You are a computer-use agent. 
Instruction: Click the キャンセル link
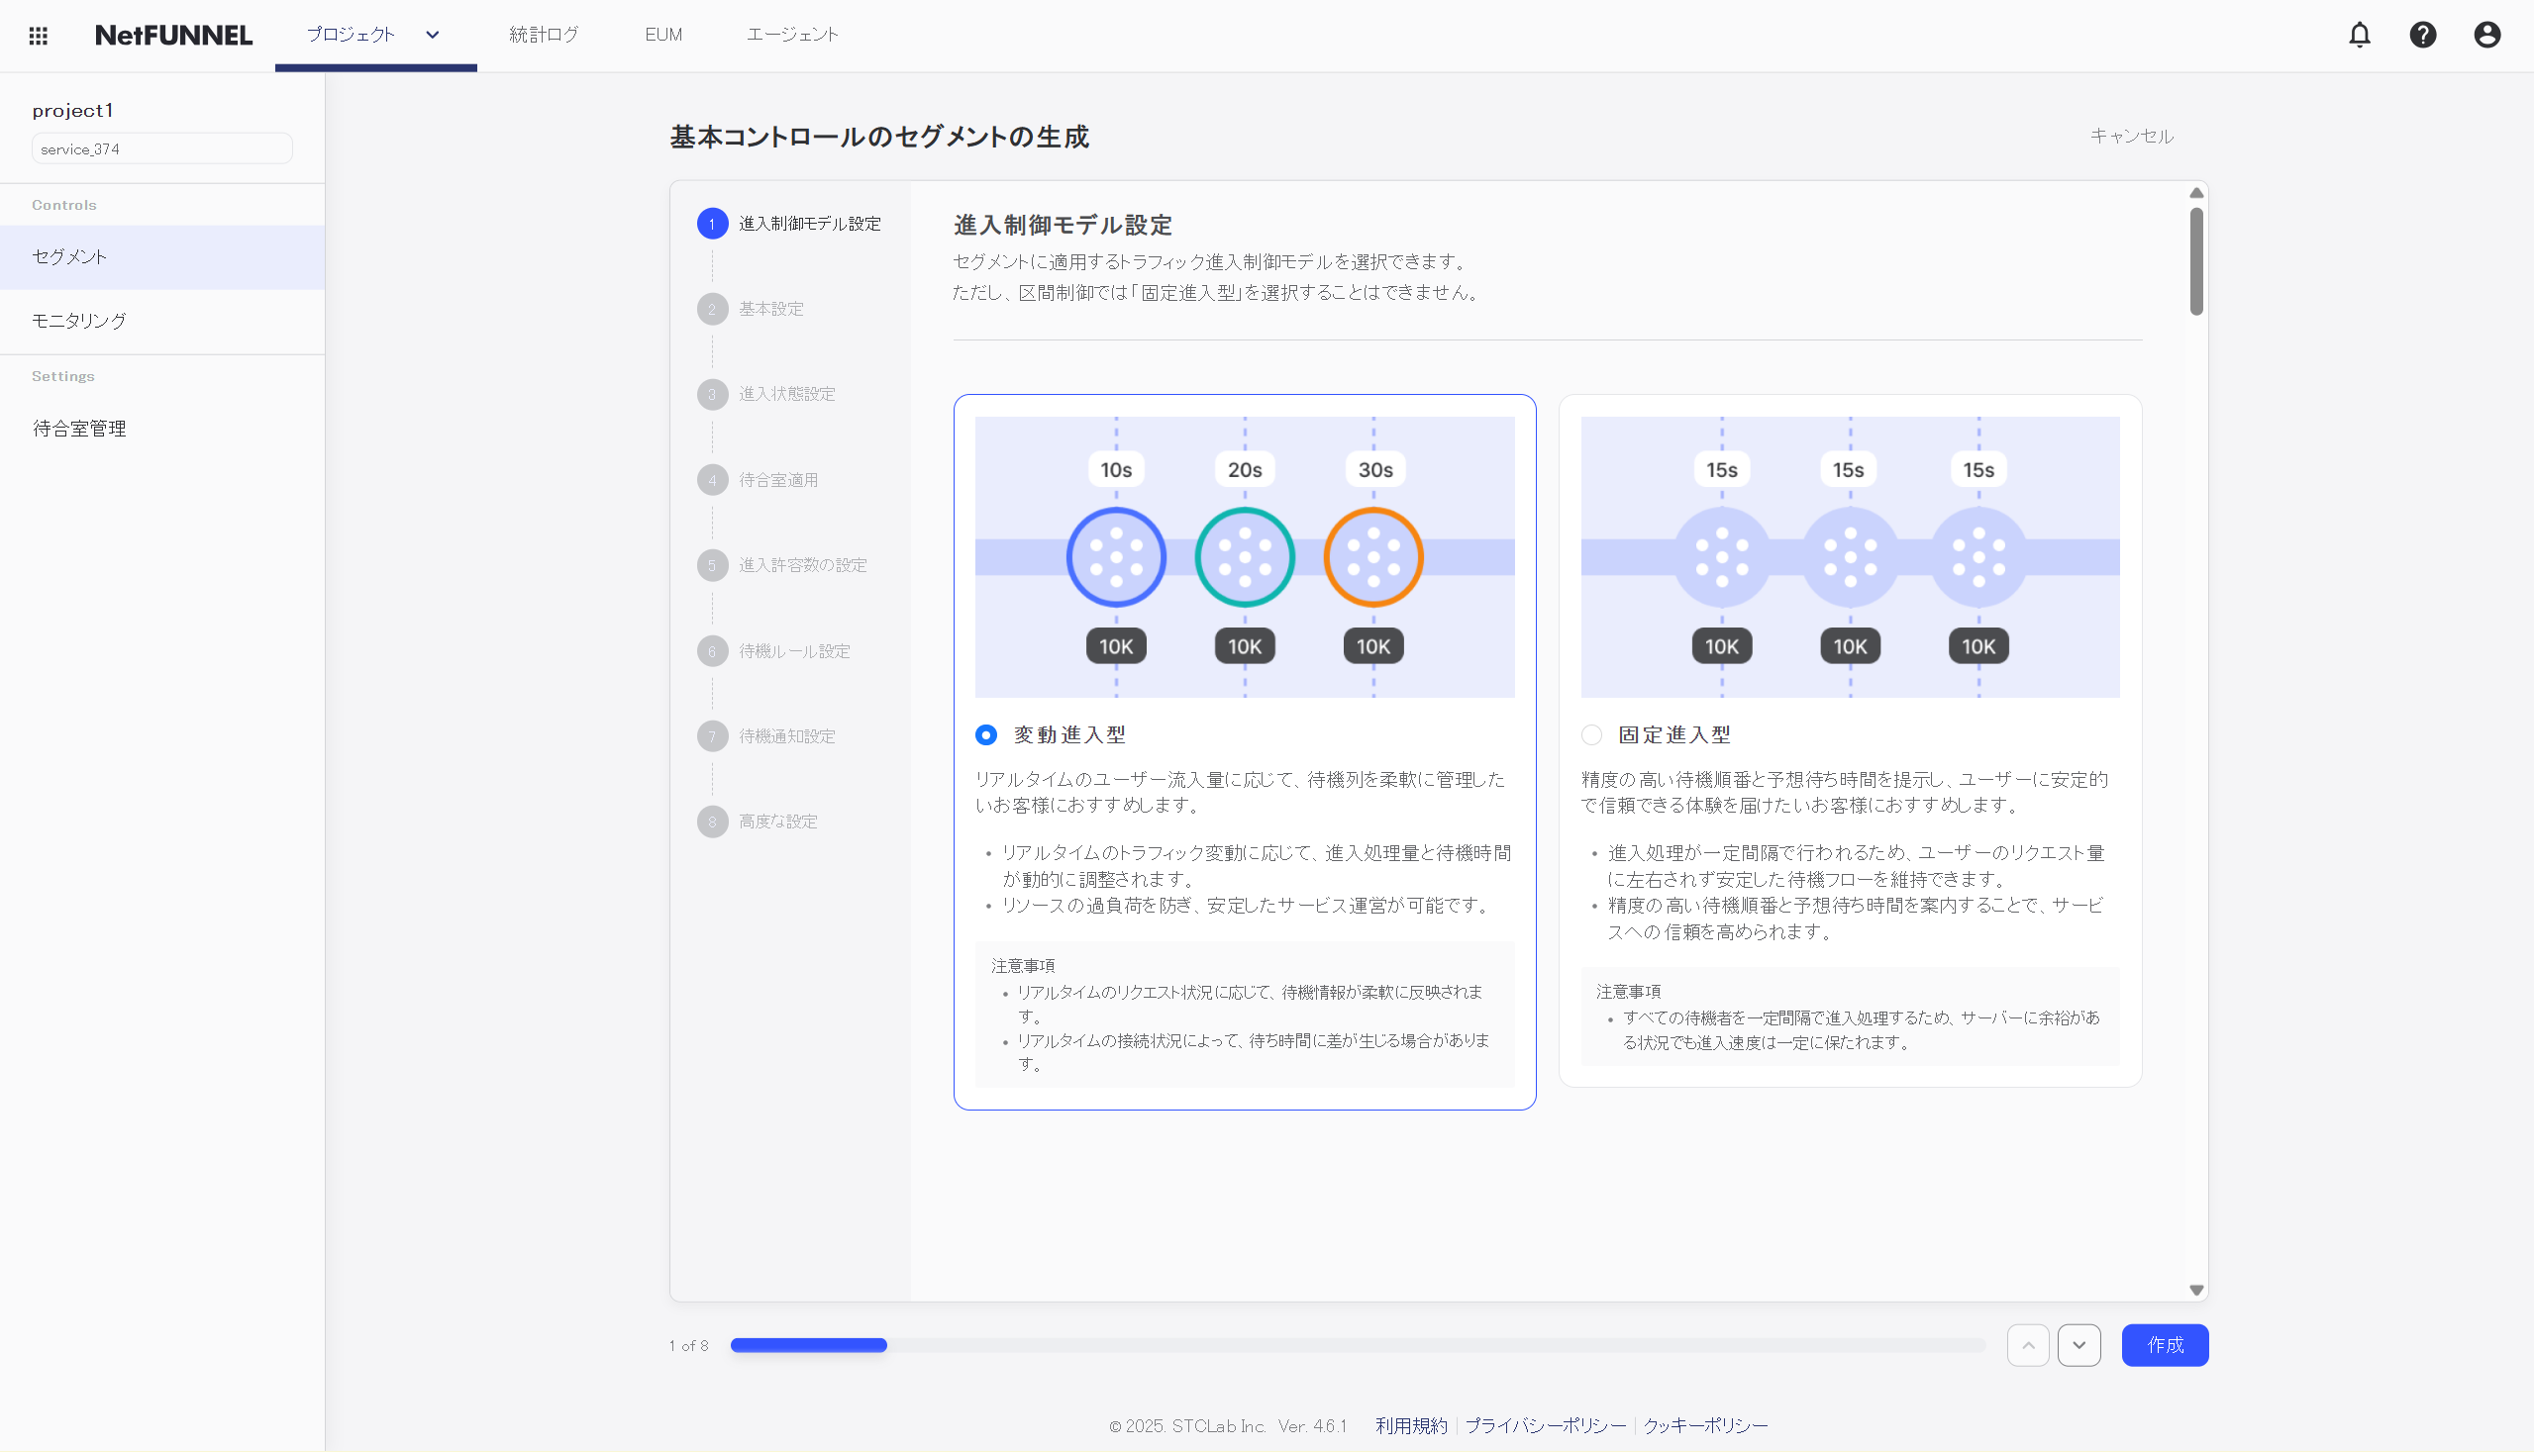click(x=2132, y=136)
